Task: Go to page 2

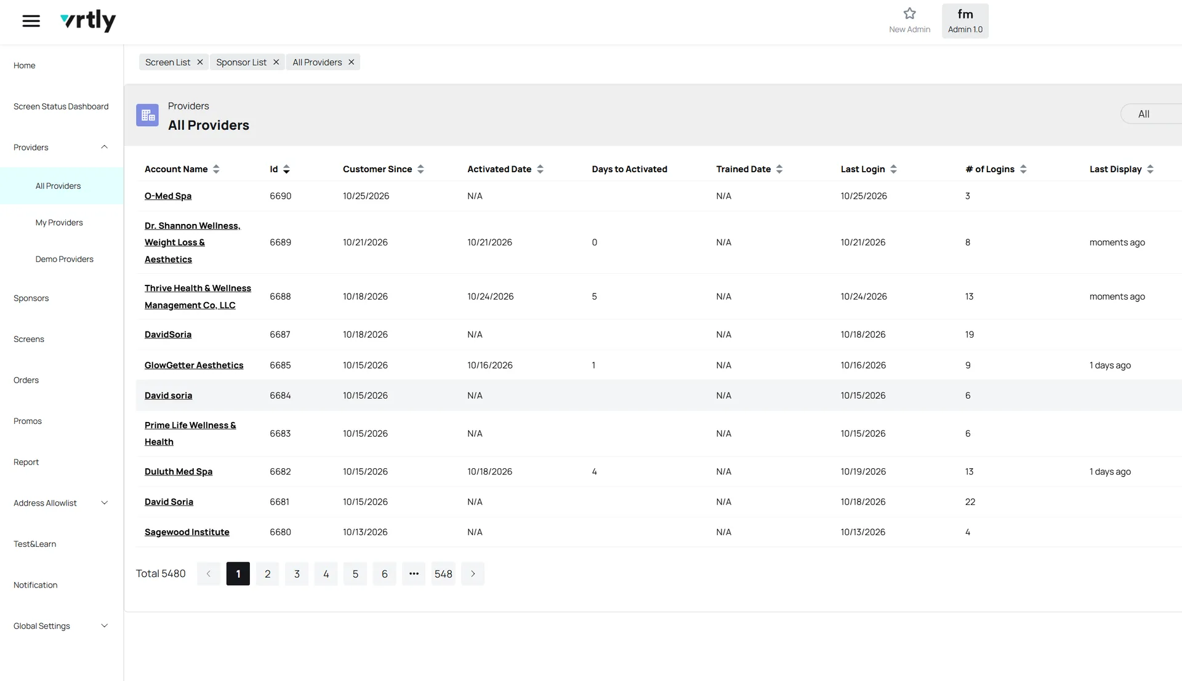Action: (x=267, y=574)
